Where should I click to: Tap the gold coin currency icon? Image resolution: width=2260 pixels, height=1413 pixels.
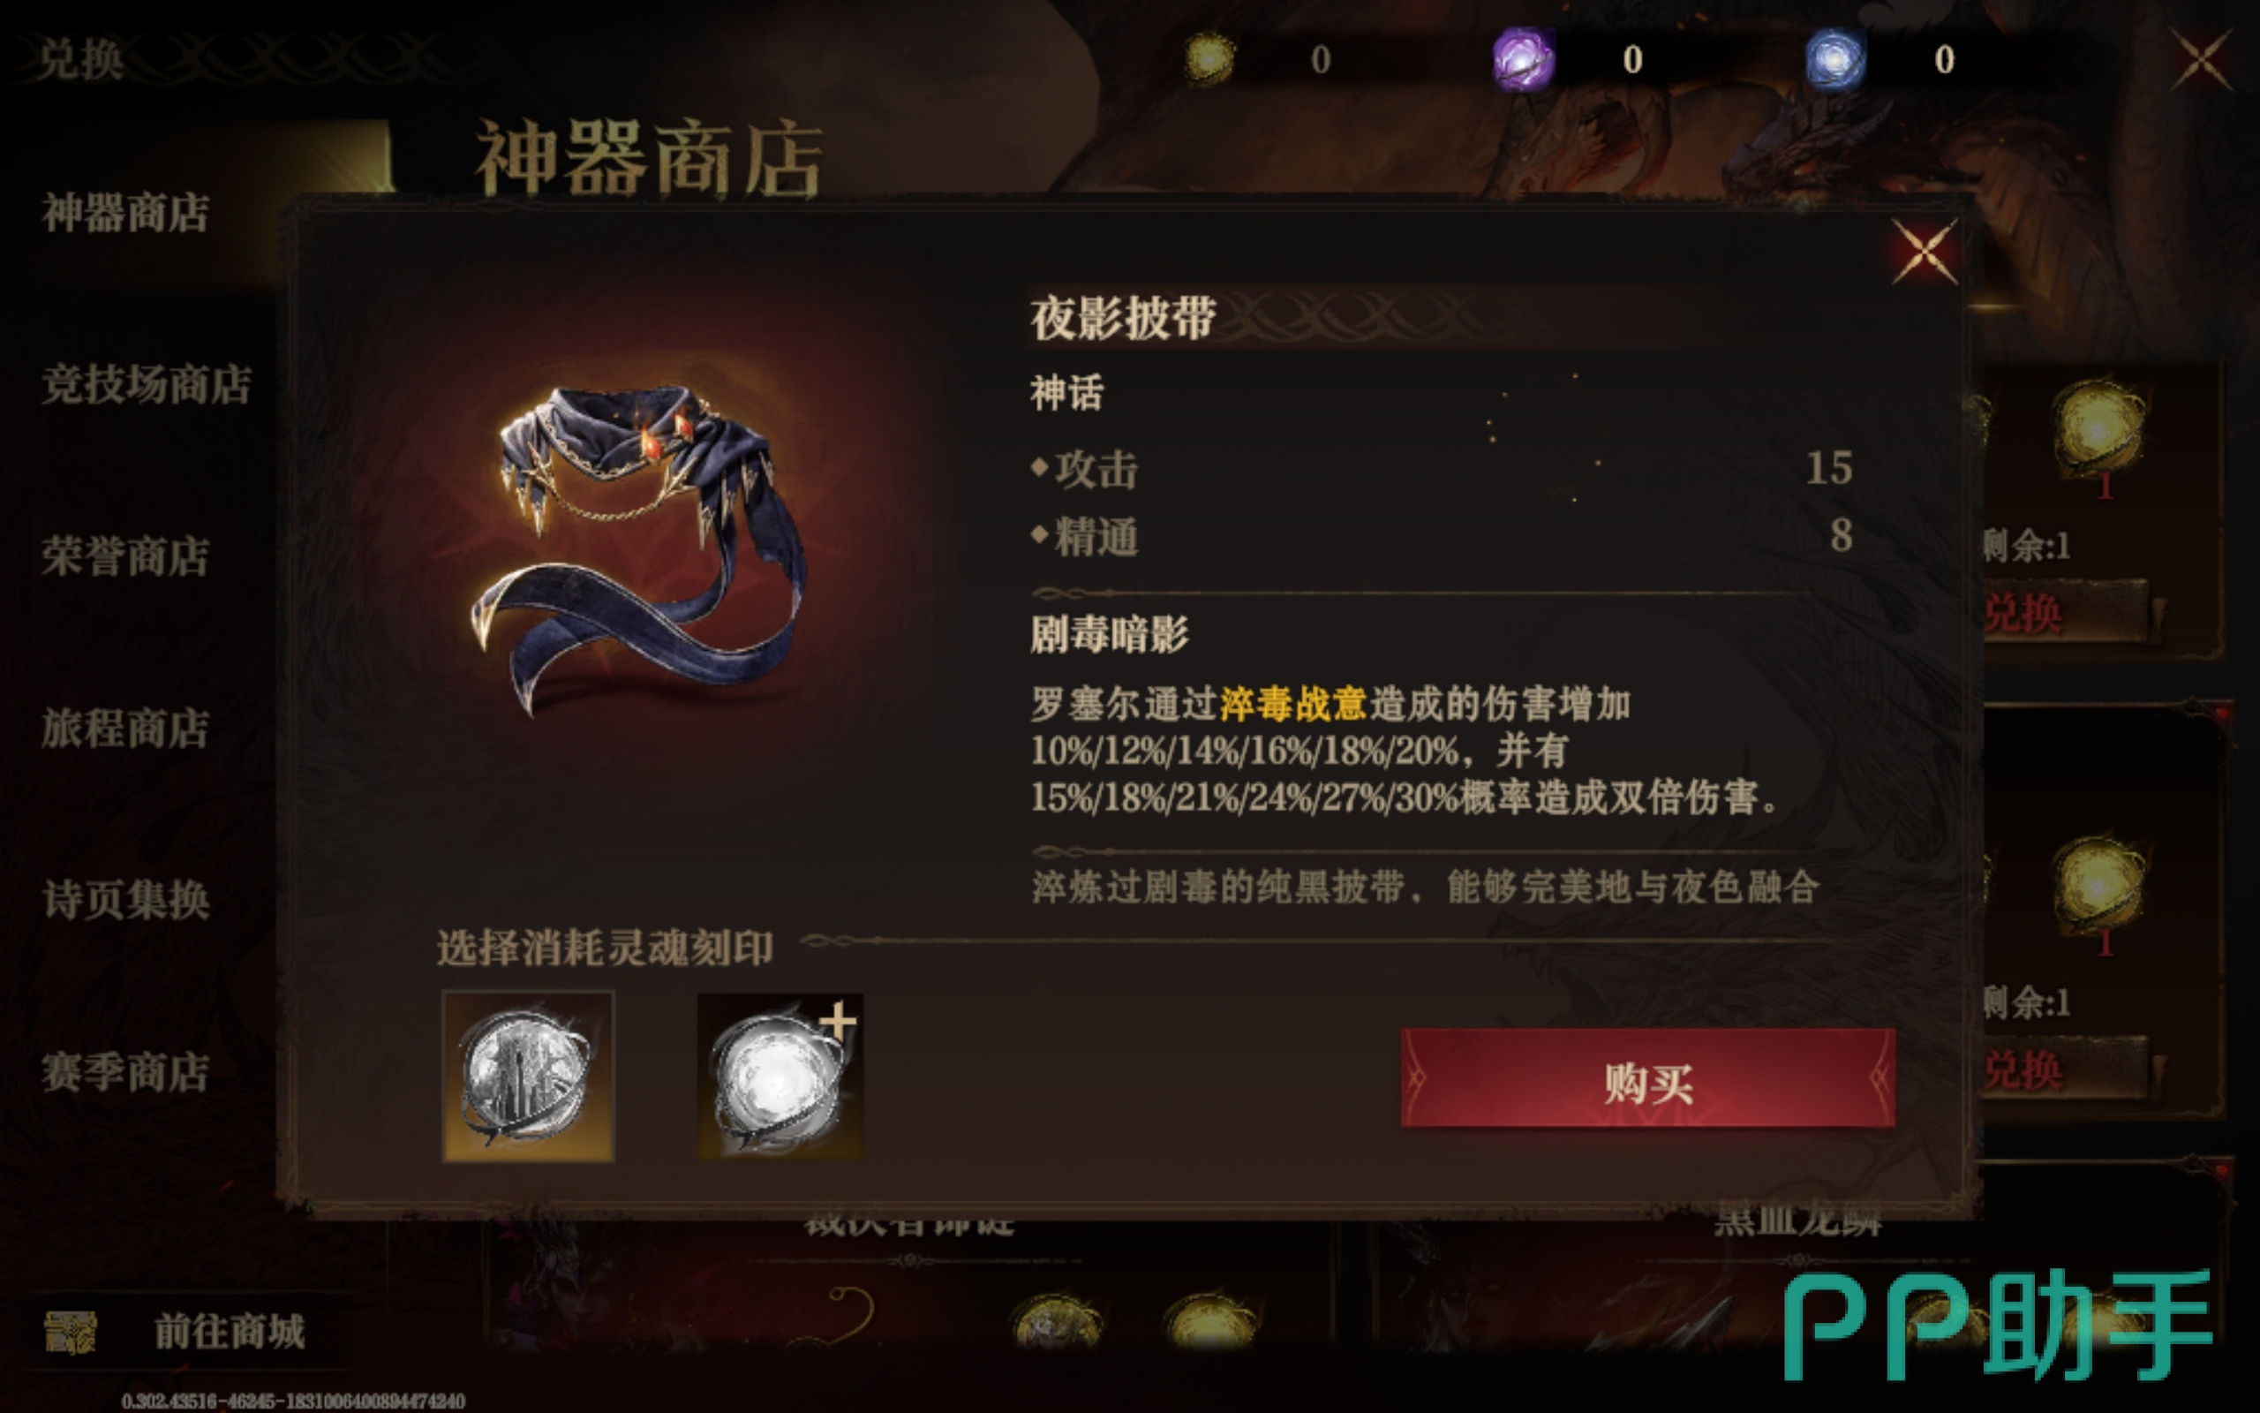click(x=1209, y=59)
